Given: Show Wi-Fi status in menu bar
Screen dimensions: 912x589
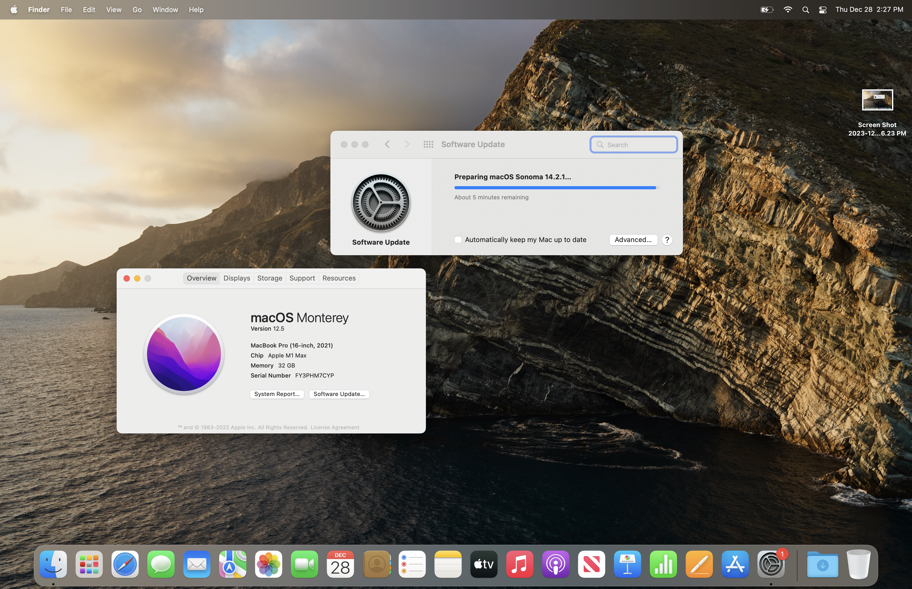Looking at the screenshot, I should click(x=788, y=9).
